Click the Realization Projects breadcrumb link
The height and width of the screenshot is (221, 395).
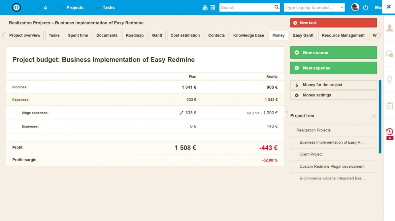click(x=29, y=23)
